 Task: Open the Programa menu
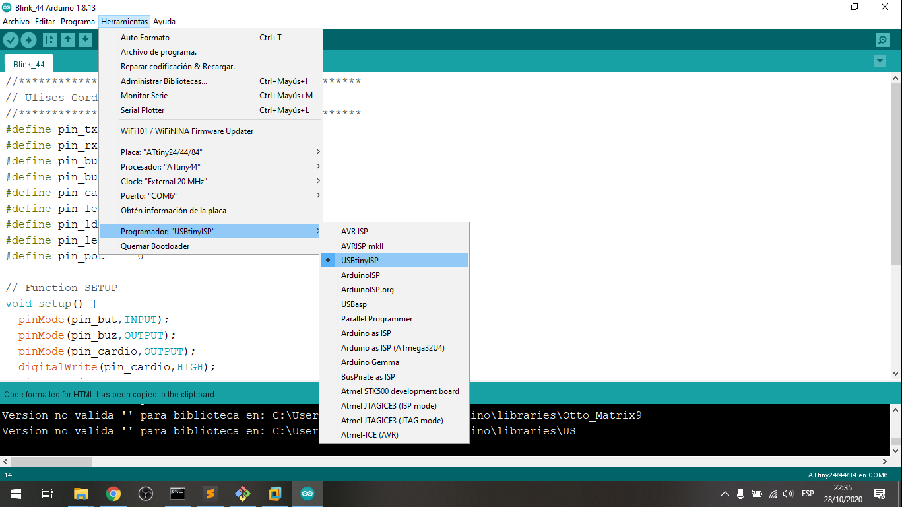pos(78,22)
